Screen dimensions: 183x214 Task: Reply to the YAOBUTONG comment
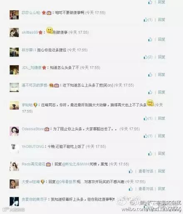(161, 154)
